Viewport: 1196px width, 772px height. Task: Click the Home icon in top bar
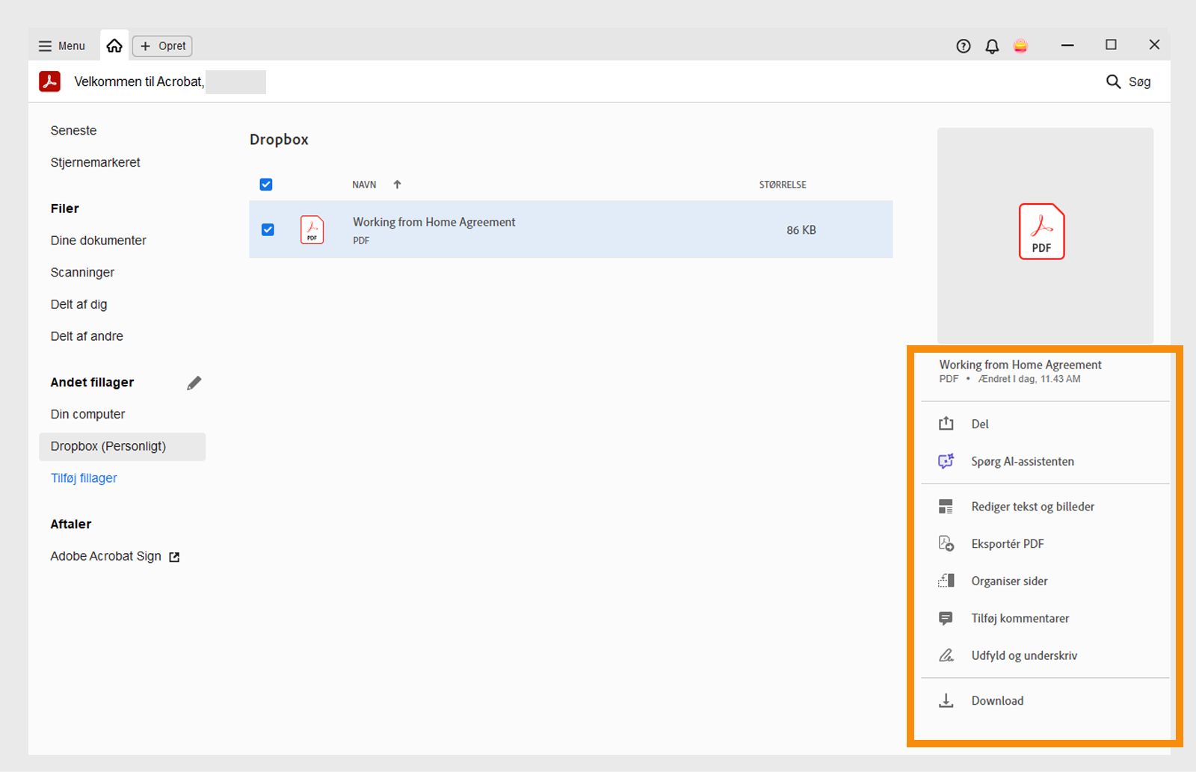(x=114, y=46)
